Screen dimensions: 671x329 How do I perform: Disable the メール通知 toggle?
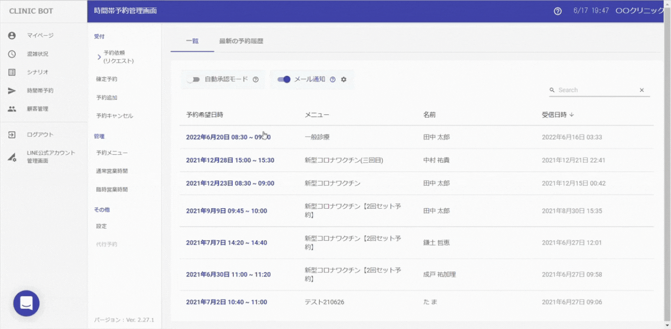[x=284, y=80]
